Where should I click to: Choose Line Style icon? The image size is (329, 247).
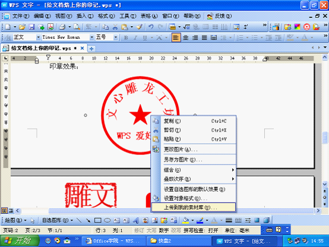(229, 220)
